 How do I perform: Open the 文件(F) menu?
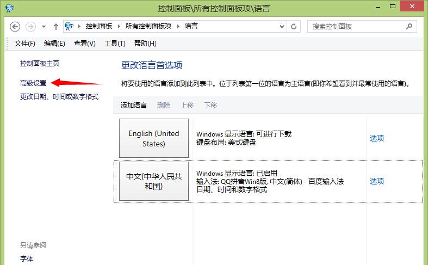point(25,43)
